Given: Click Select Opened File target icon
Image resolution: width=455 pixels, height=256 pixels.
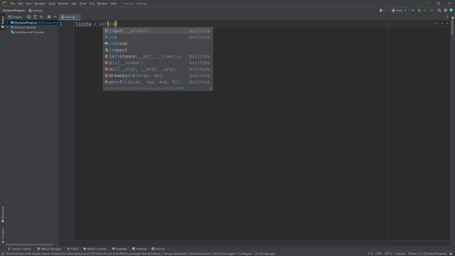Looking at the screenshot, I should pyautogui.click(x=28, y=17).
